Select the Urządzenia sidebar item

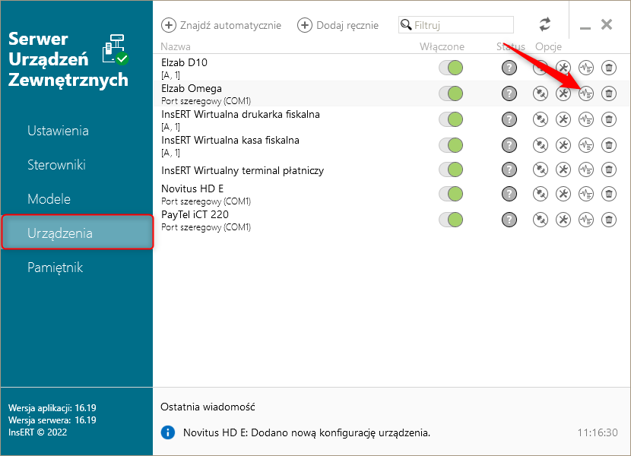coord(77,233)
